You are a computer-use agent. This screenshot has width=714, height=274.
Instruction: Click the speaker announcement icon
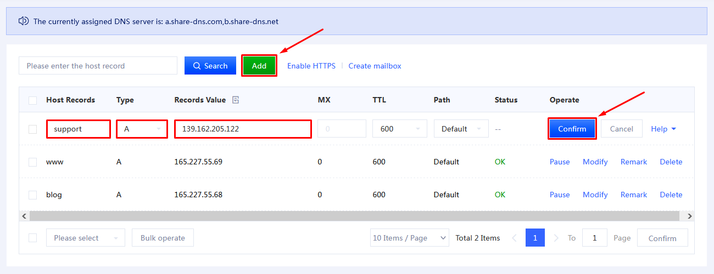(23, 21)
